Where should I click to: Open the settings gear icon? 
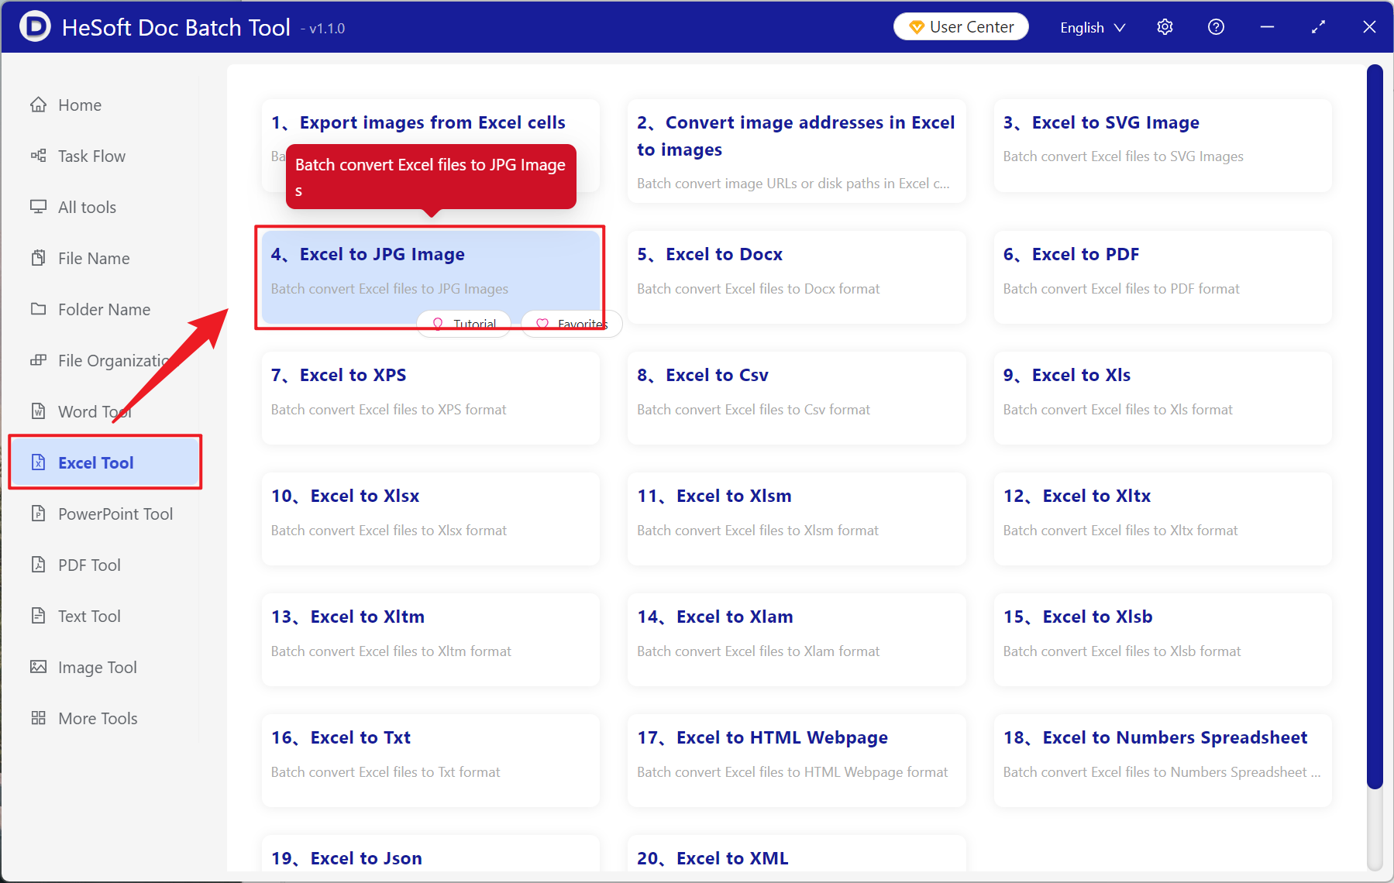1165,27
